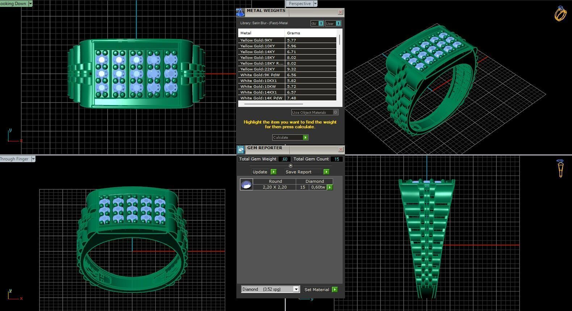The image size is (572, 311).
Task: Click the 9.32 grams value
Action: click(291, 69)
